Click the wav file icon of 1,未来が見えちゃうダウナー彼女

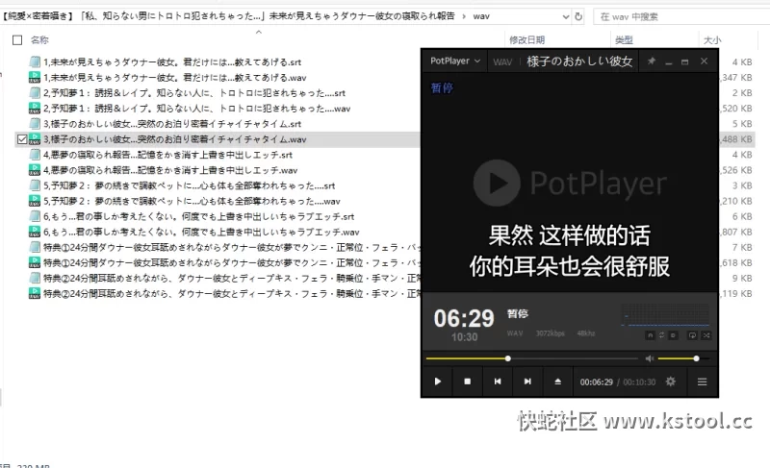pyautogui.click(x=35, y=78)
